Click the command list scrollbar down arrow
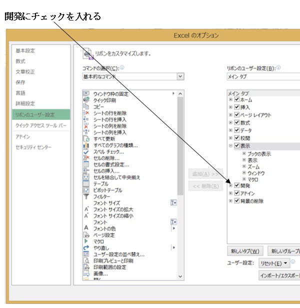The height and width of the screenshot is (308, 300). (x=180, y=276)
